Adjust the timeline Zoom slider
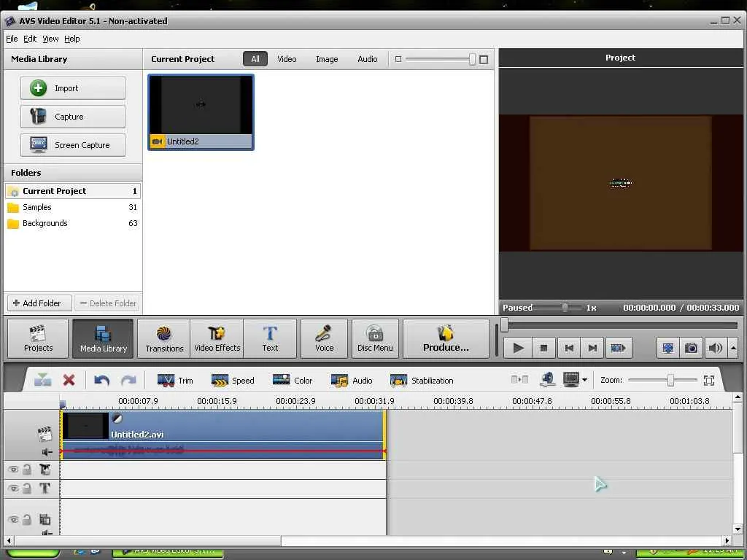This screenshot has height=560, width=747. point(671,380)
